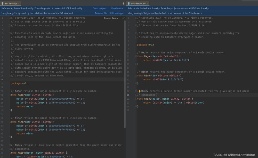
Task: Click 'dev := (uint64(major) & 0x00000fff) << 8' line
Action: point(44,156)
